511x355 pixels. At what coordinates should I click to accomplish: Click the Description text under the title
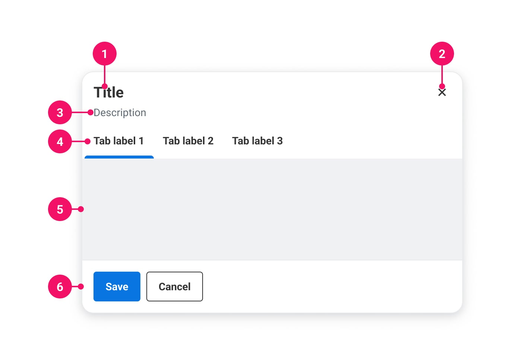[x=120, y=113]
